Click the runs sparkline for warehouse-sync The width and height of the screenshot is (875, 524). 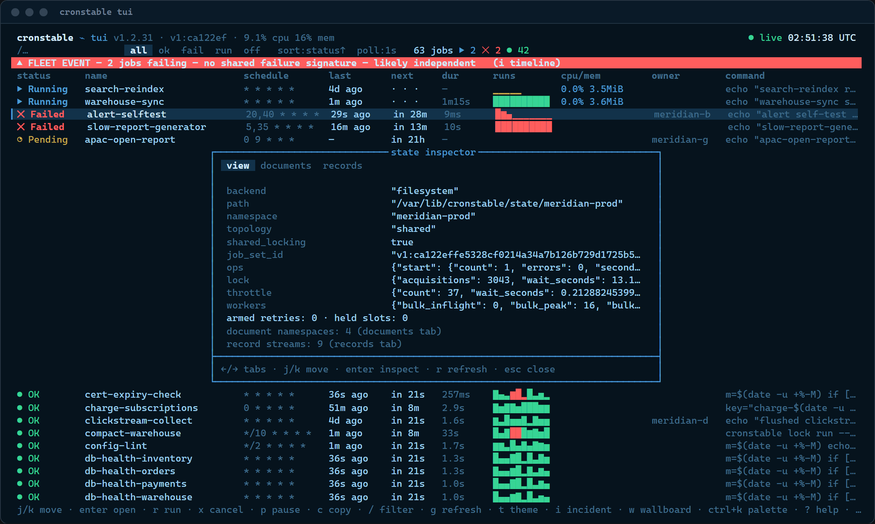pos(521,101)
